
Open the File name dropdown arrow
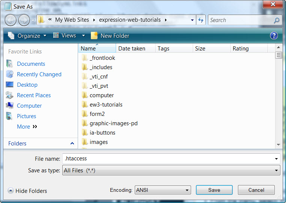(x=276, y=159)
